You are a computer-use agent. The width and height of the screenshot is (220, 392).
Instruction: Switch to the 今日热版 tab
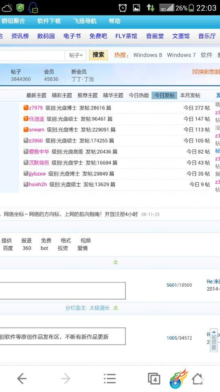click(x=139, y=95)
